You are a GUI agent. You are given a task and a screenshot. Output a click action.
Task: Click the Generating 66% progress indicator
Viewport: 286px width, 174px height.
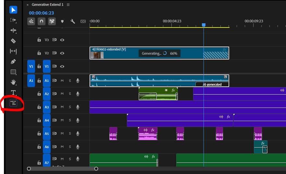160,53
